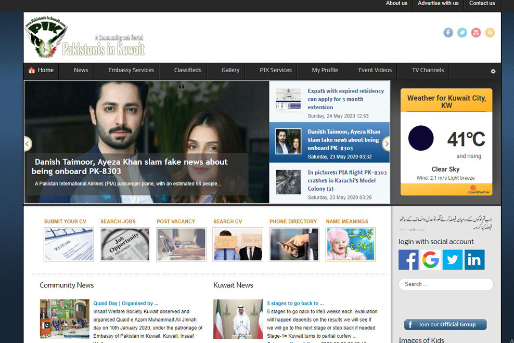
Task: Open the YouTube icon in header
Action: coord(476,33)
